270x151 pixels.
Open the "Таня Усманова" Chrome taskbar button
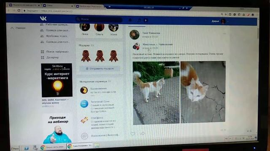(80, 146)
